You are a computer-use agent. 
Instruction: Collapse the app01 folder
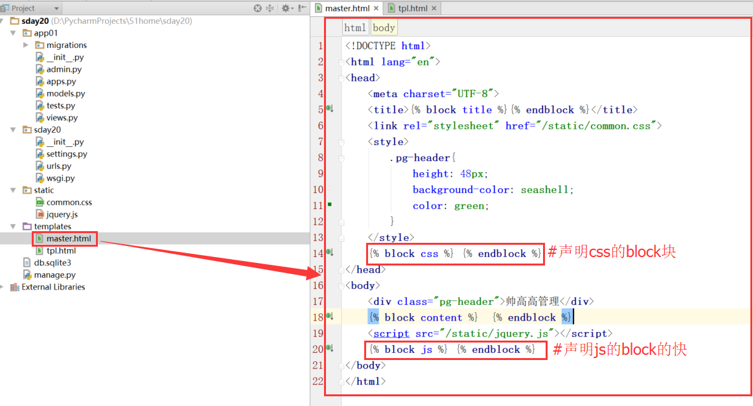[x=14, y=33]
